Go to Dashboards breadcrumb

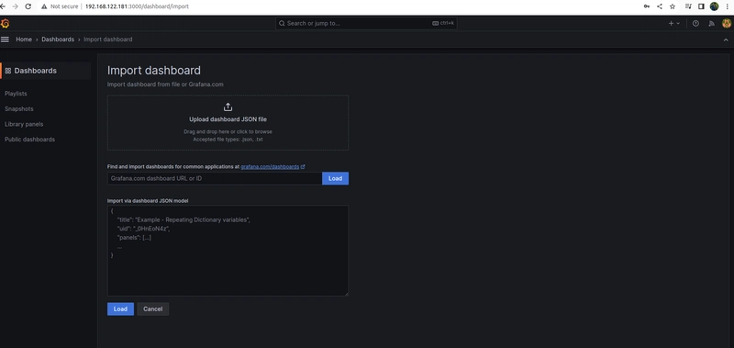click(x=58, y=39)
